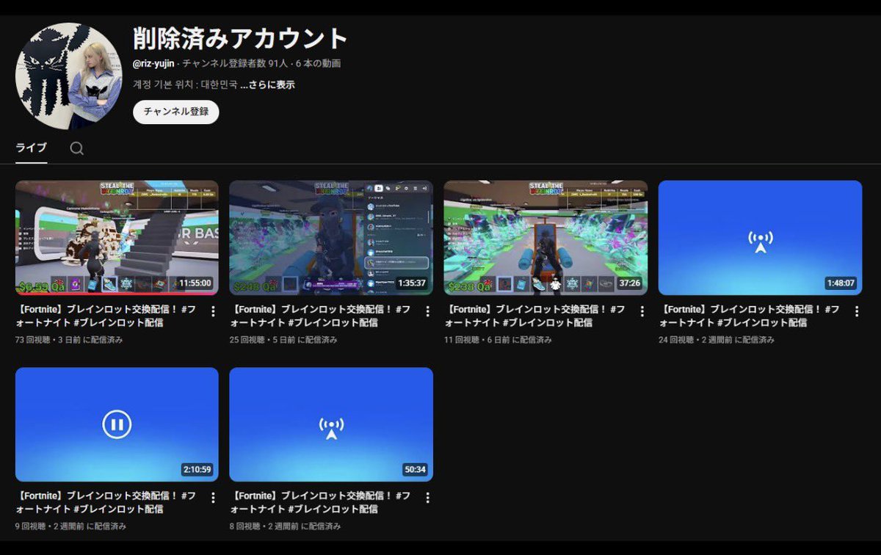Viewport: 881px width, 555px height.
Task: Open the title of video streamed 3 日前
Action: coord(106,316)
